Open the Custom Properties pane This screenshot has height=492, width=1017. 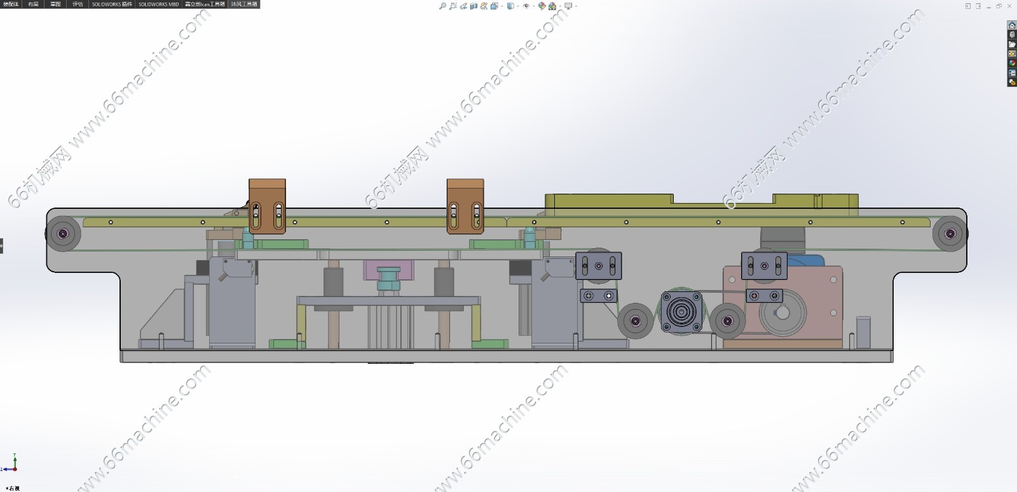coord(1012,73)
